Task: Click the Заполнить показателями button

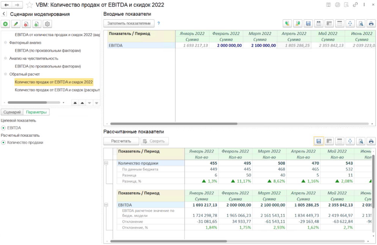Action: pyautogui.click(x=129, y=24)
